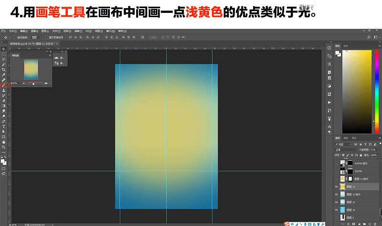Hide layer 图层 10
Screen dimensions: 382x226
coord(337,210)
